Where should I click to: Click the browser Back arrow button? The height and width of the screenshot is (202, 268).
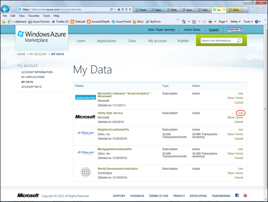pos(6,9)
